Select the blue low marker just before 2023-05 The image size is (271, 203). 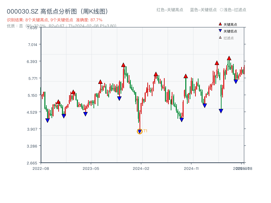[85, 114]
